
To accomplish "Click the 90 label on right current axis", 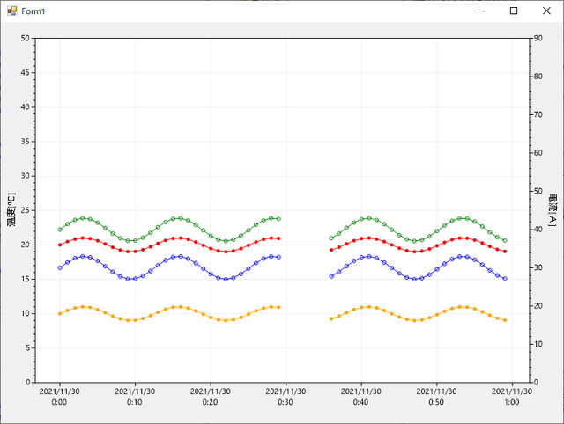I will tap(539, 77).
